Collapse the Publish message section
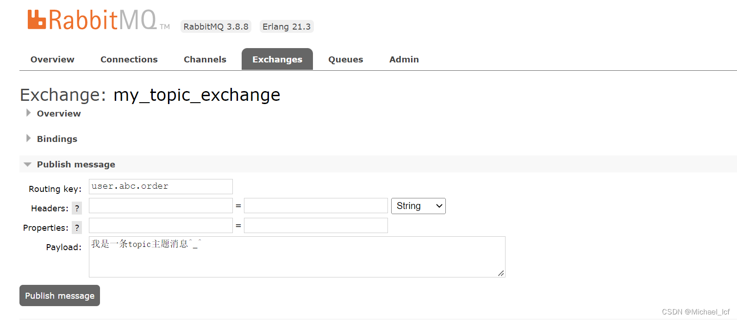Image resolution: width=737 pixels, height=320 pixels. (76, 164)
